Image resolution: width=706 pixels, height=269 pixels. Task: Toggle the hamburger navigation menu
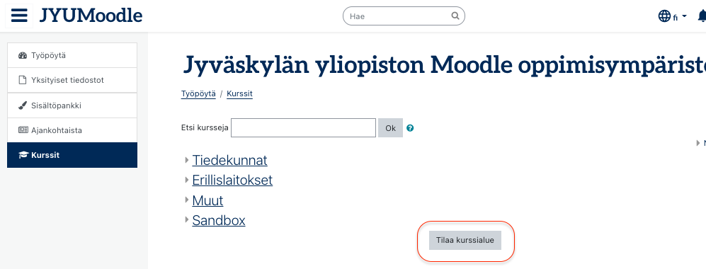point(19,16)
